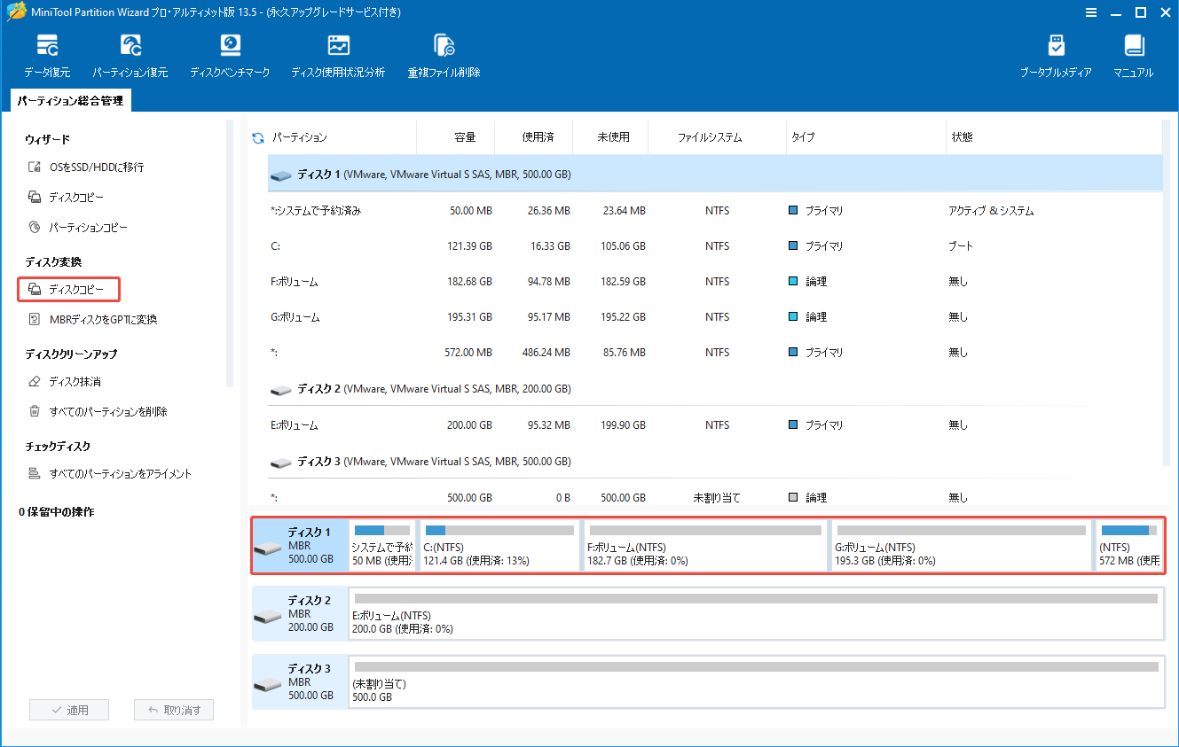
Task: Open the hamburger menu
Action: [x=1090, y=12]
